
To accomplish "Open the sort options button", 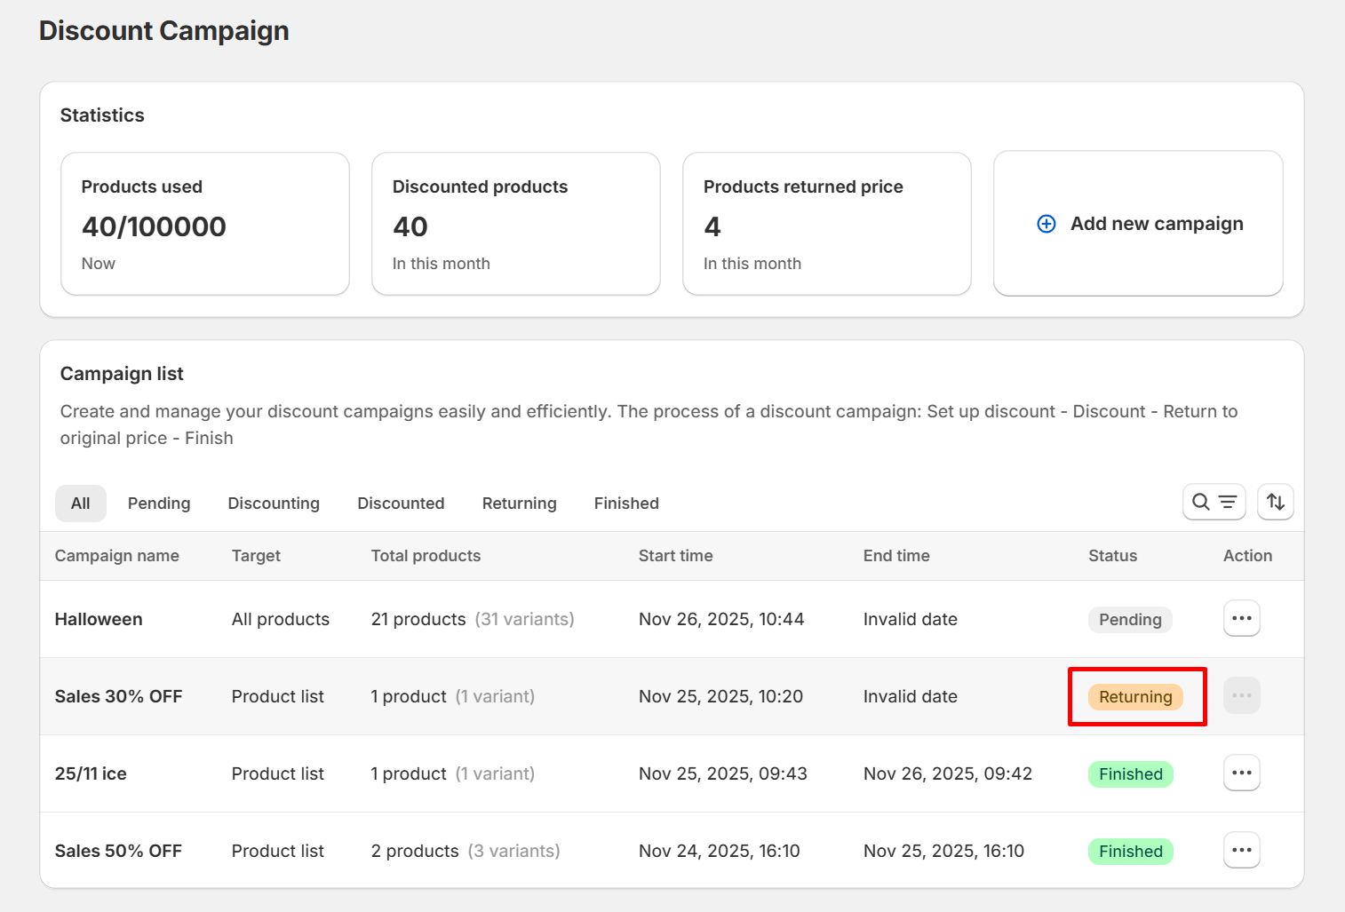I will [x=1275, y=502].
